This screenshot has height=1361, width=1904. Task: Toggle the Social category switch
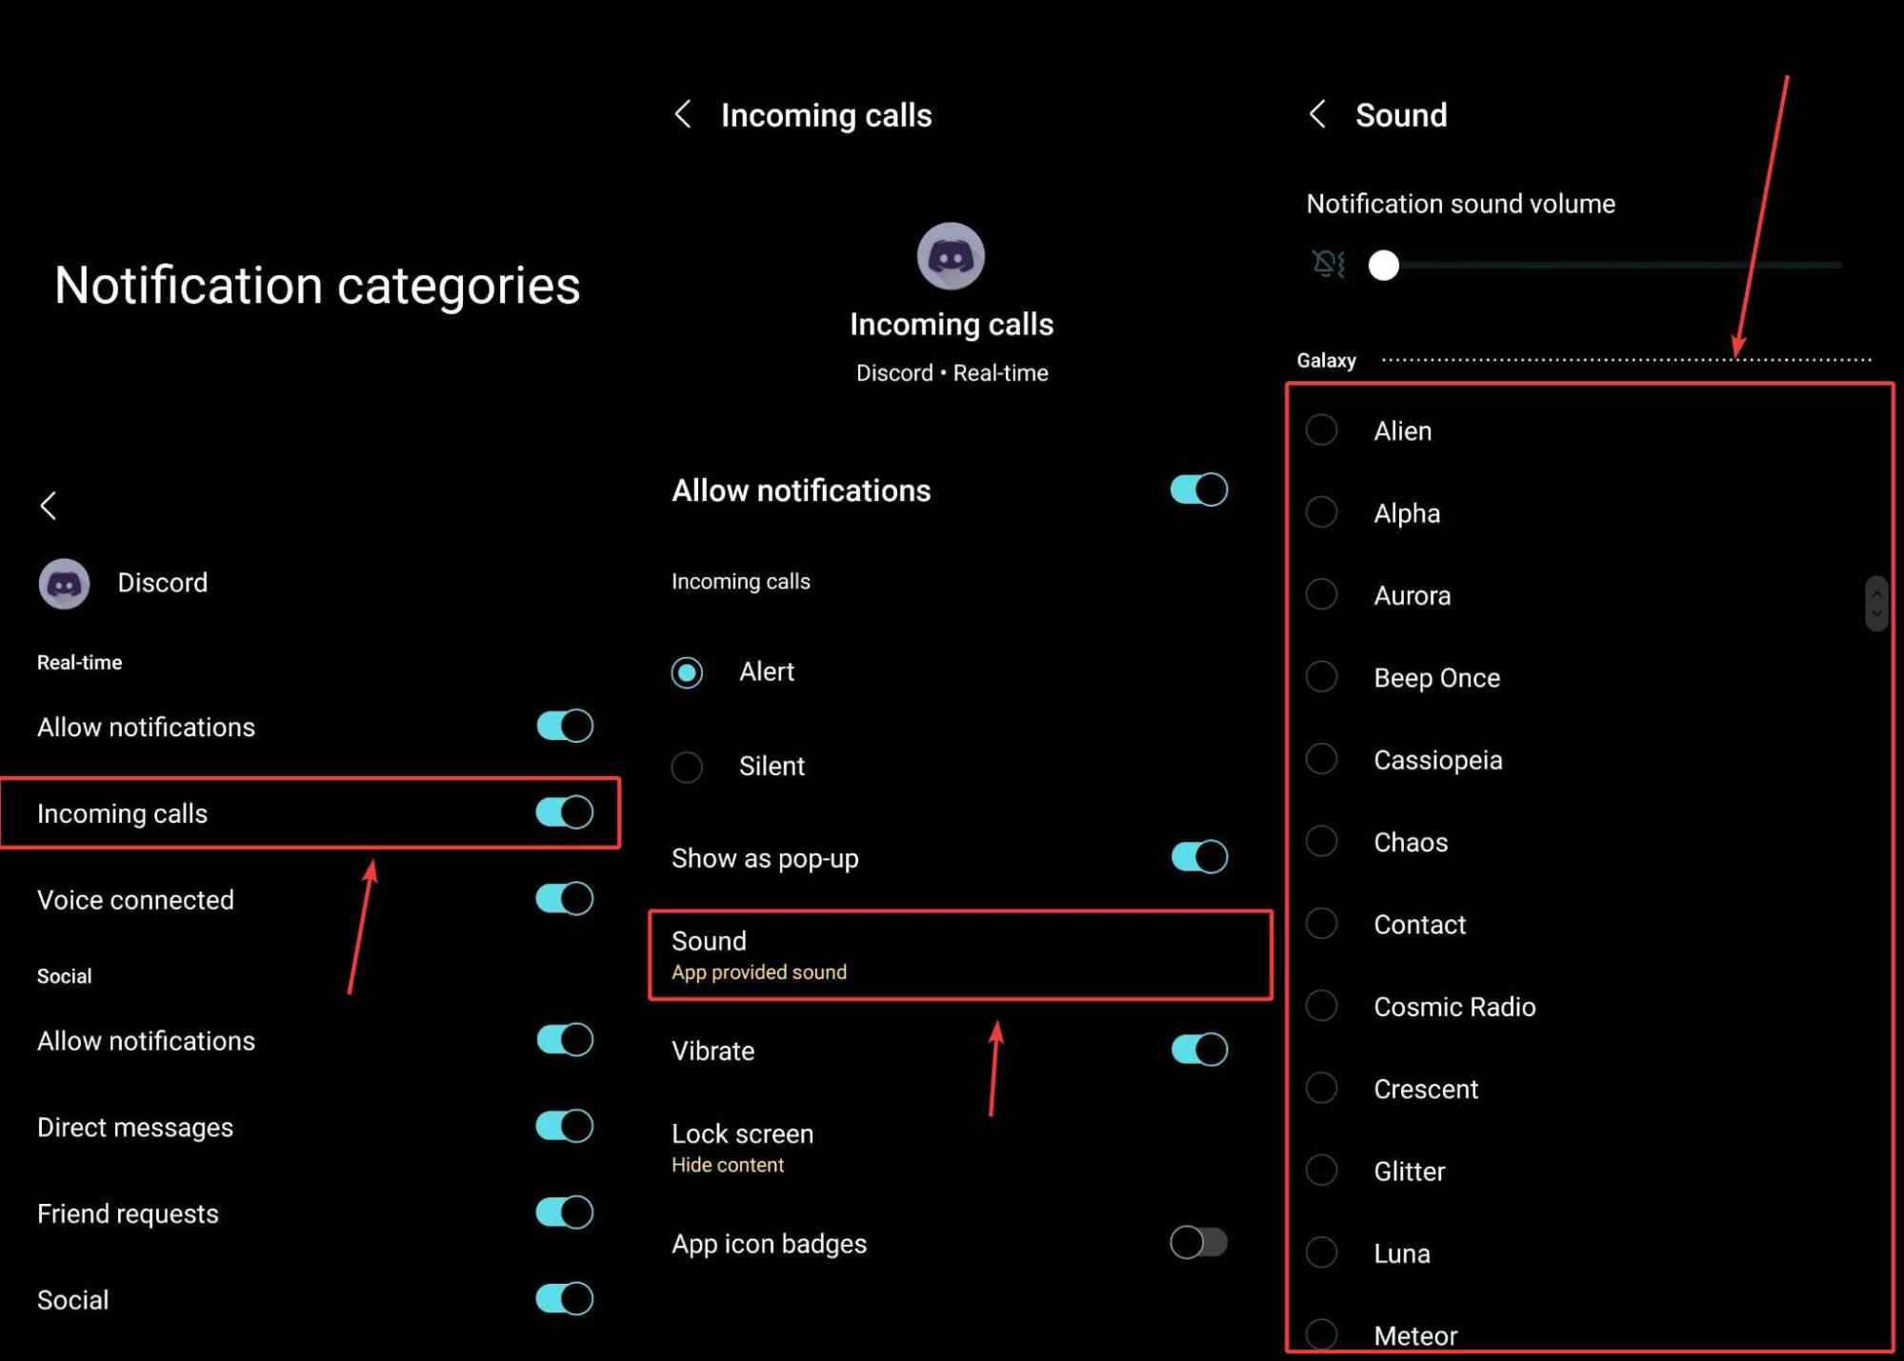point(565,1298)
